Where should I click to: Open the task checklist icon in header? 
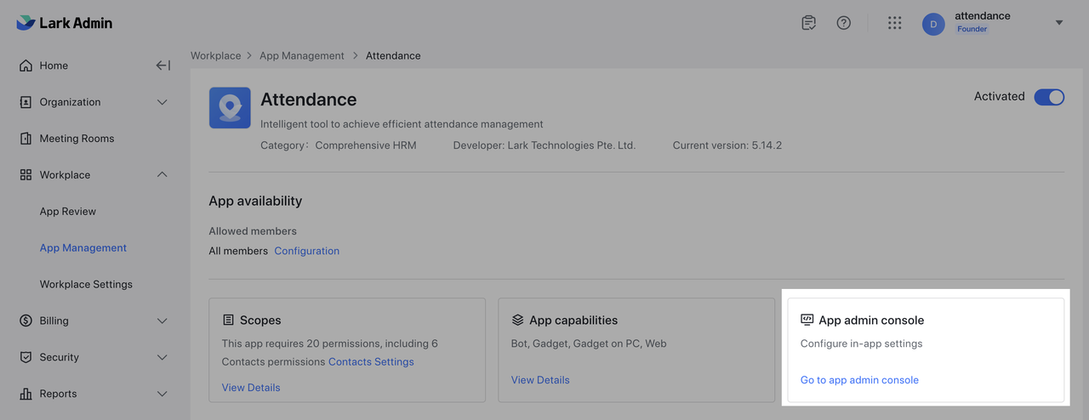coord(808,23)
